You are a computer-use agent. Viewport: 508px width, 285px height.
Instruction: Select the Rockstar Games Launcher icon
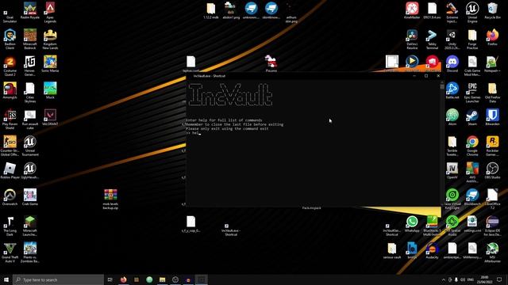[492, 146]
